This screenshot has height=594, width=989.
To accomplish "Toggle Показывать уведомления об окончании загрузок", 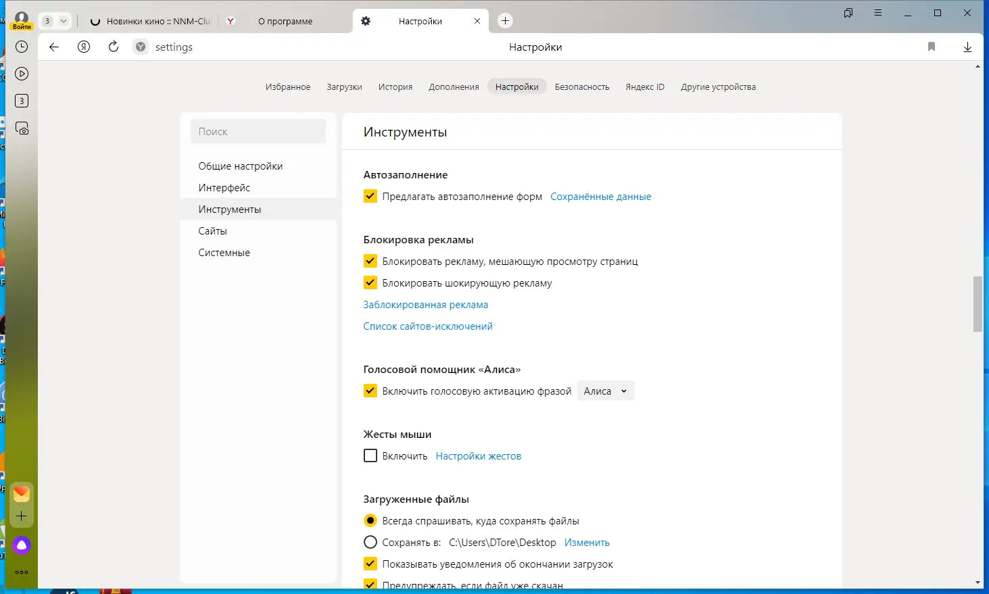I will tap(370, 564).
